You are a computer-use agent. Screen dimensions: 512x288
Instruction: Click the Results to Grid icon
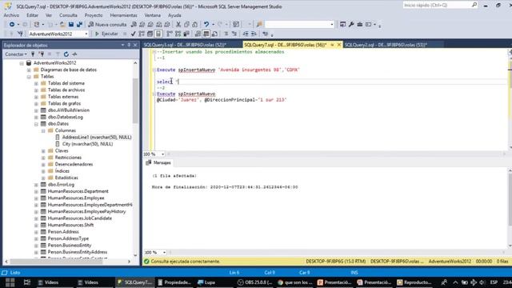point(206,34)
